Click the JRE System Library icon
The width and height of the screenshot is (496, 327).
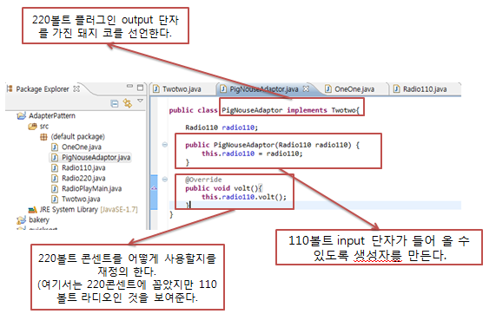point(33,209)
